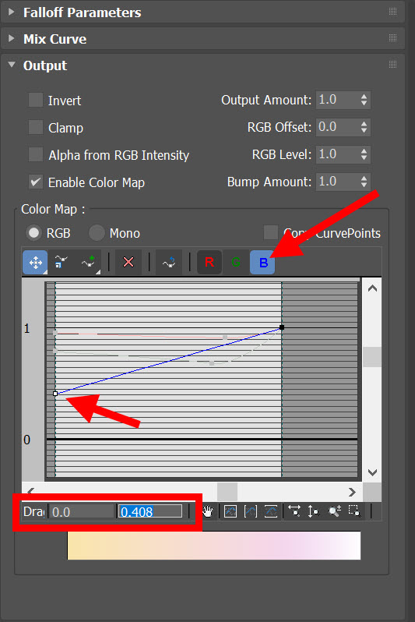Collapse the Output rollout
Viewport: 415px width, 622px height.
point(12,64)
